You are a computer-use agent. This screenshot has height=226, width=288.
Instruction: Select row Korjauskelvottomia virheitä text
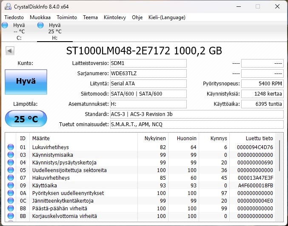pyautogui.click(x=65, y=216)
